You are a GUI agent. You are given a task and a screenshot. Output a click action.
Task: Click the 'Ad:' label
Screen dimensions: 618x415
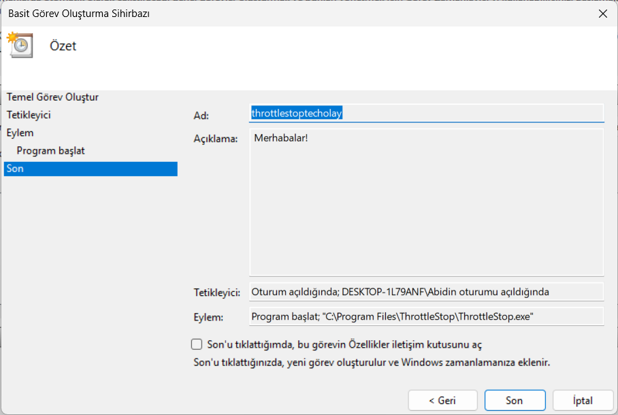tap(201, 116)
